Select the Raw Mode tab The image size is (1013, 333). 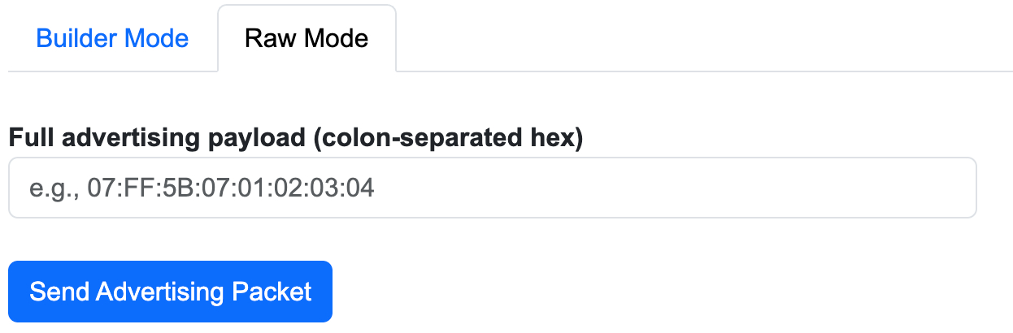307,38
